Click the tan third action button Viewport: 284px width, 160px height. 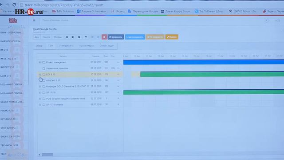point(155,37)
